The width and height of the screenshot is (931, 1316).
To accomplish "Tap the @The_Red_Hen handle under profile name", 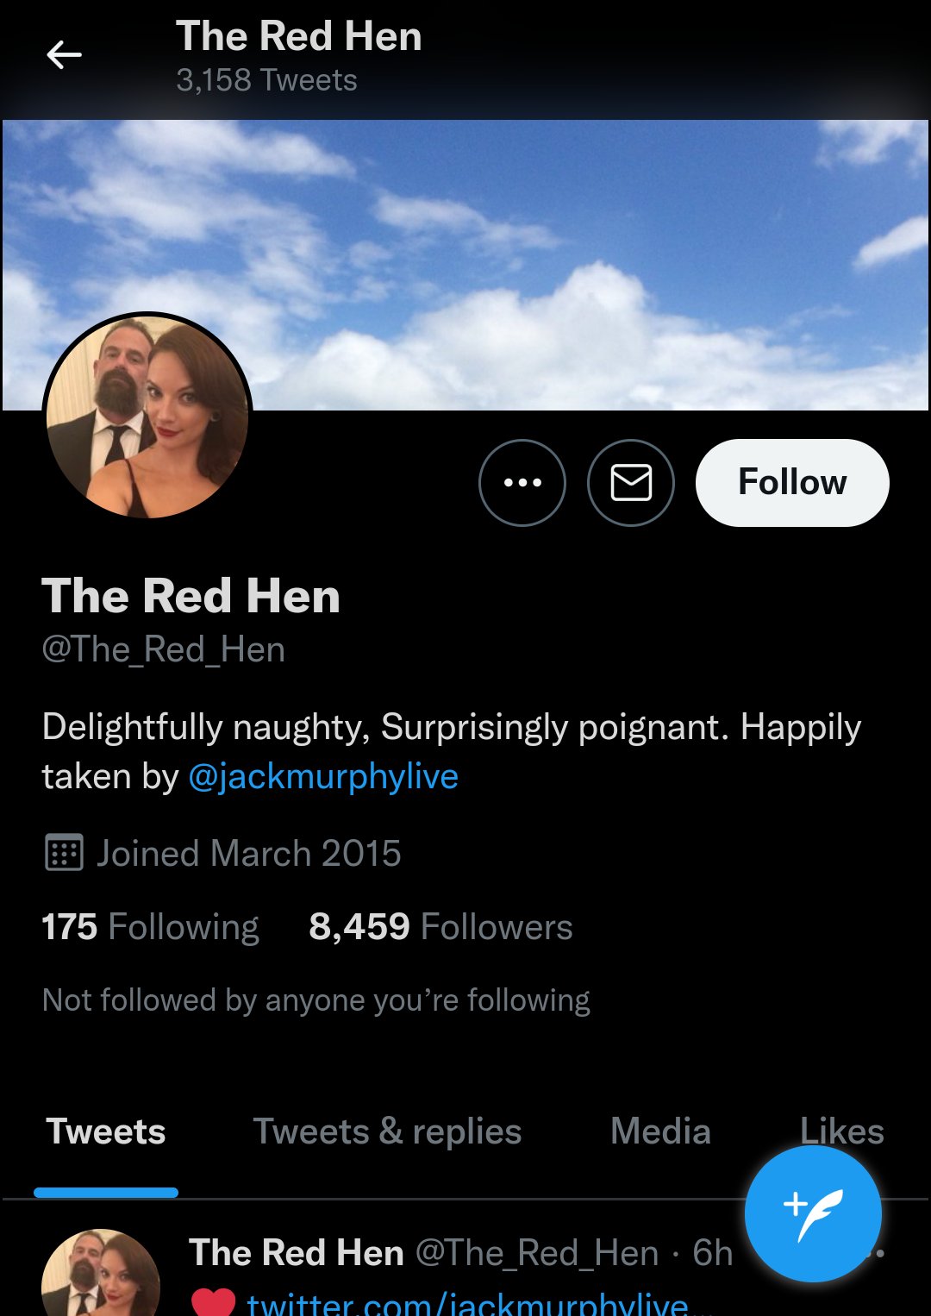I will click(x=163, y=649).
